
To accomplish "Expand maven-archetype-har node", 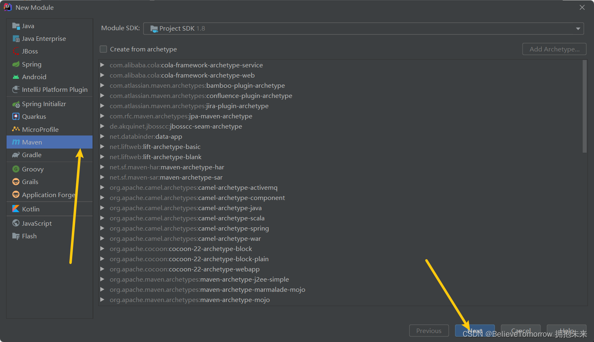I will 102,167.
